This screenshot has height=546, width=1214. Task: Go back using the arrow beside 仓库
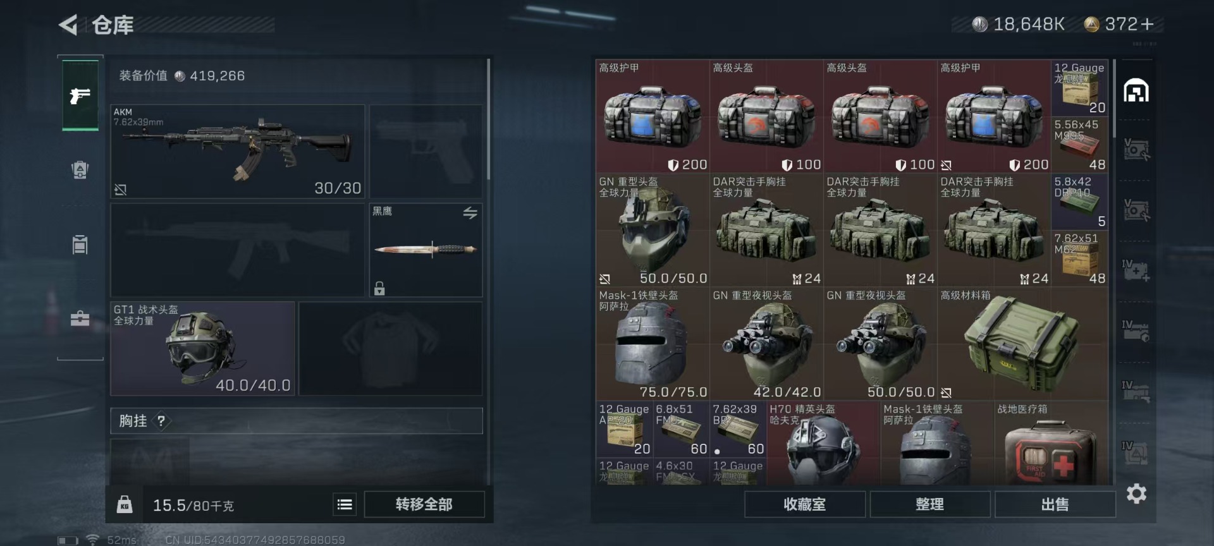pos(68,25)
